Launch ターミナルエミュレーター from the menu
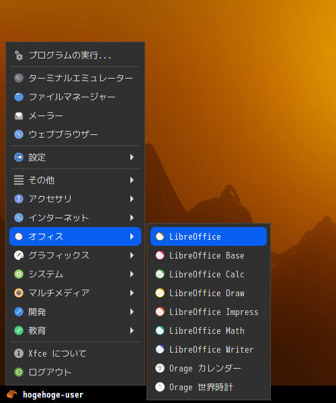 click(x=75, y=78)
